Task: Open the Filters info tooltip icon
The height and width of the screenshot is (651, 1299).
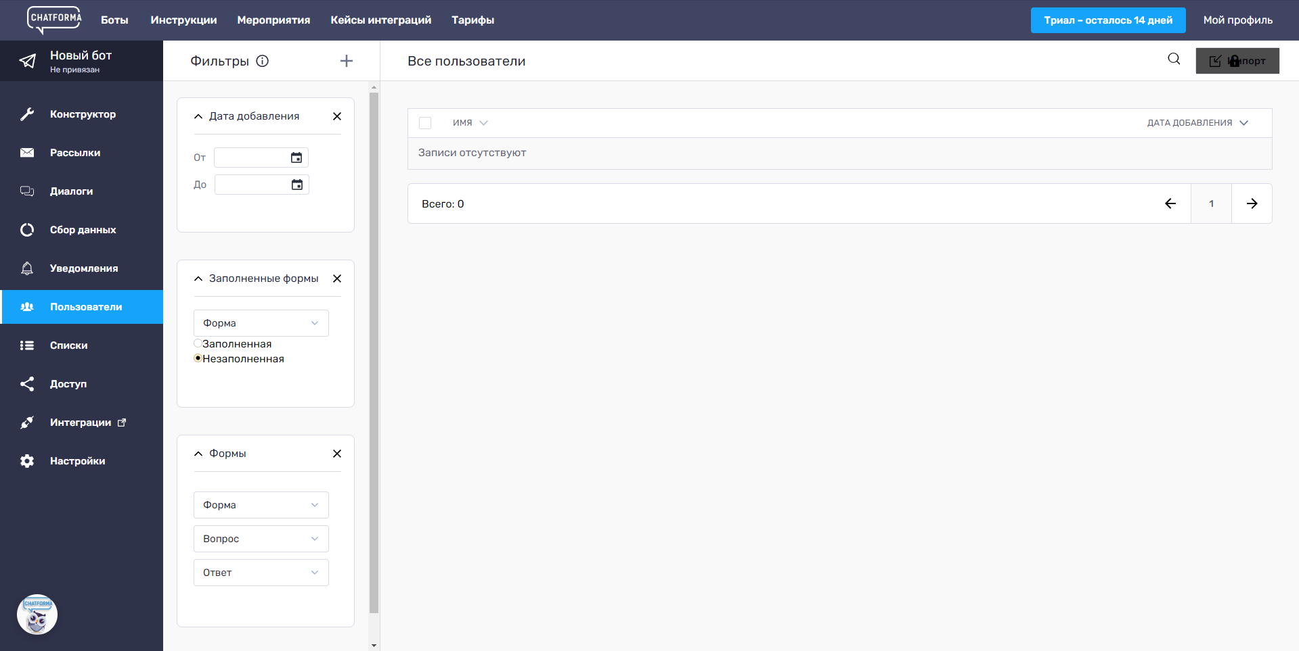Action: click(263, 61)
